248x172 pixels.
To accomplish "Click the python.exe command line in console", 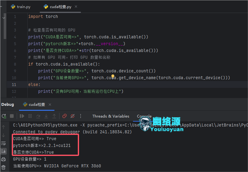I will (130, 125).
